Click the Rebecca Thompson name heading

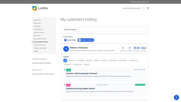tap(79, 48)
